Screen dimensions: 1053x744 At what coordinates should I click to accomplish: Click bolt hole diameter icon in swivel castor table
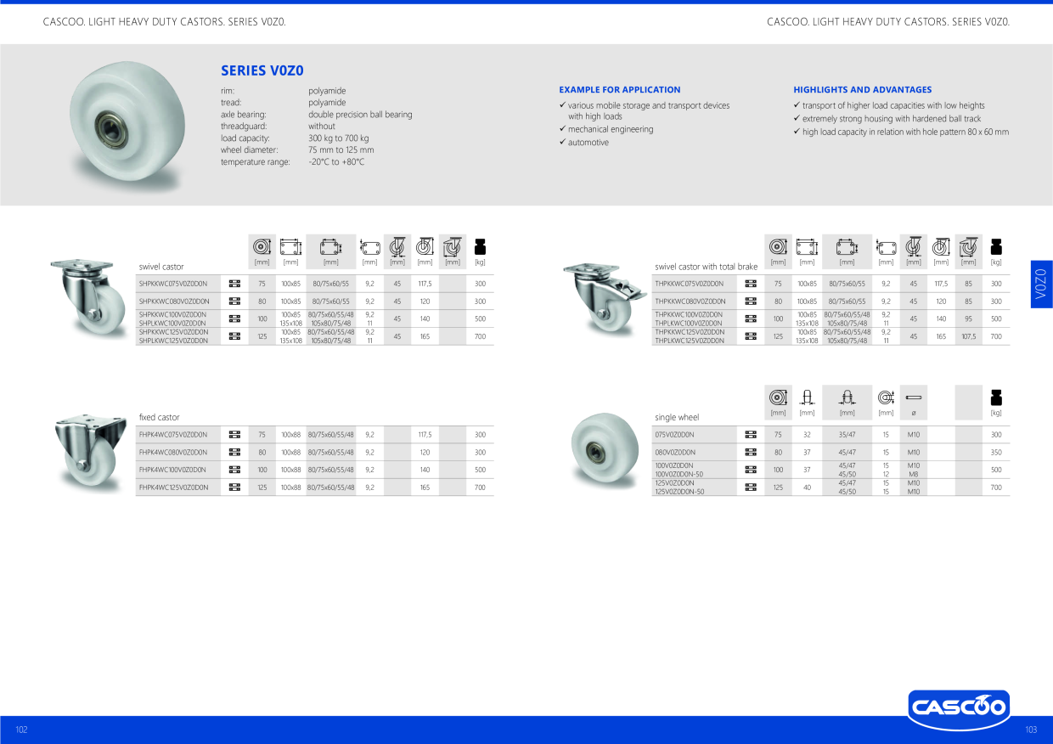coord(369,247)
